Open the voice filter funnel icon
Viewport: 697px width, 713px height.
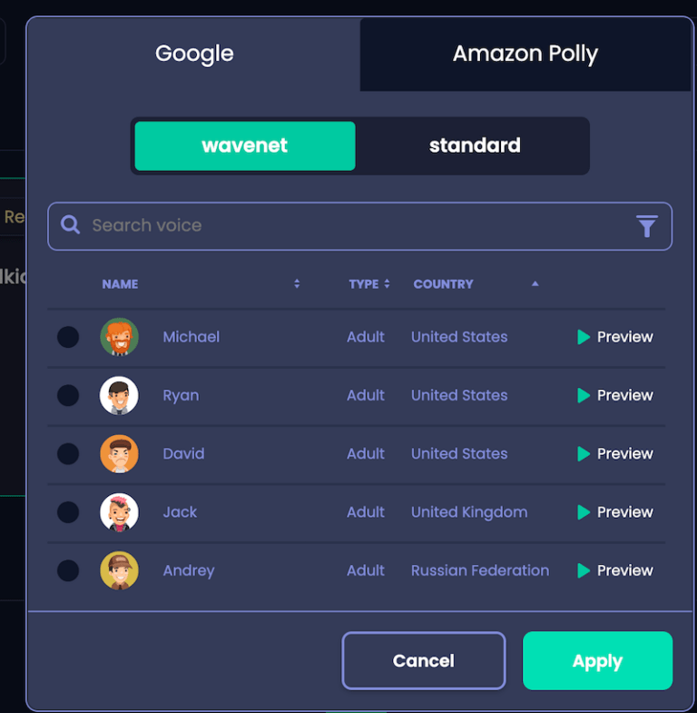click(x=646, y=226)
